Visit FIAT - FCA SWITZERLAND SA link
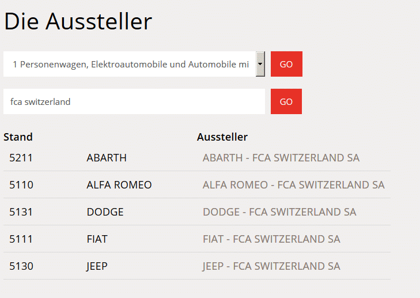This screenshot has width=420, height=298. [271, 239]
